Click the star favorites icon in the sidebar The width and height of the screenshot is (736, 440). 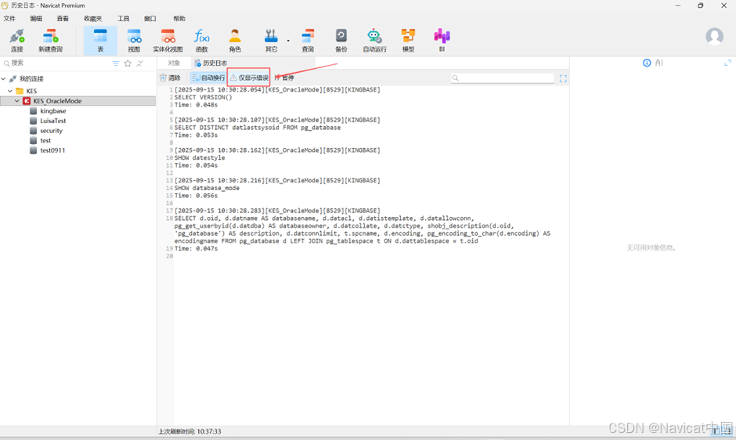pyautogui.click(x=128, y=63)
